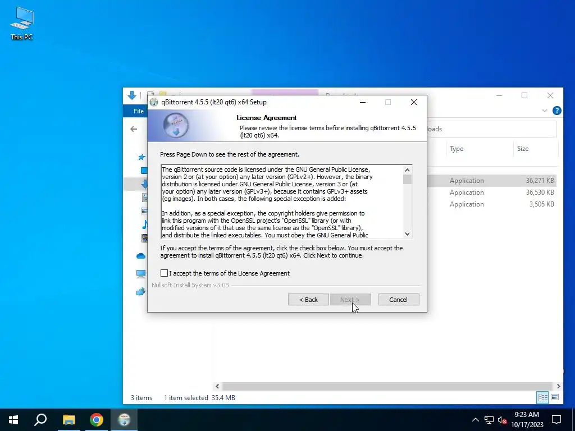Open File menu in File Explorer
Viewport: 575px width, 431px height.
138,111
